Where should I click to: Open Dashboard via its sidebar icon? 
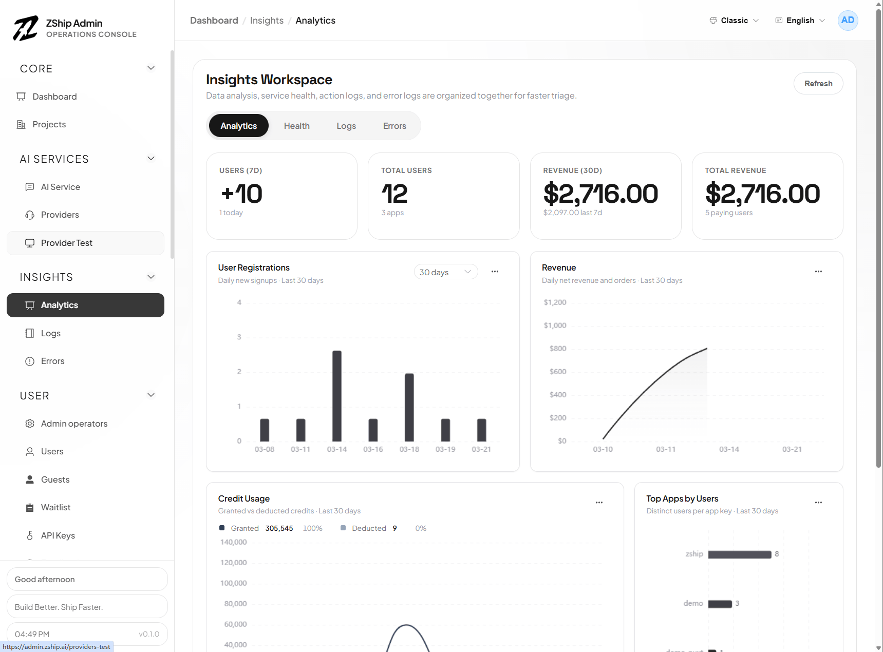click(21, 97)
